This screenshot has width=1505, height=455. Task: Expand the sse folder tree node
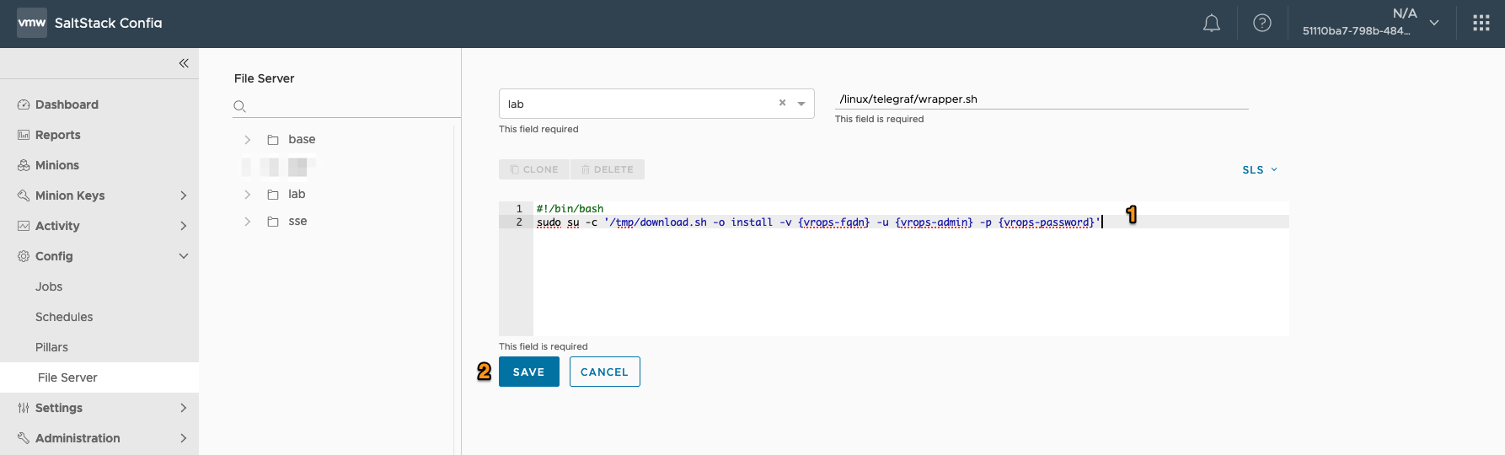[247, 222]
